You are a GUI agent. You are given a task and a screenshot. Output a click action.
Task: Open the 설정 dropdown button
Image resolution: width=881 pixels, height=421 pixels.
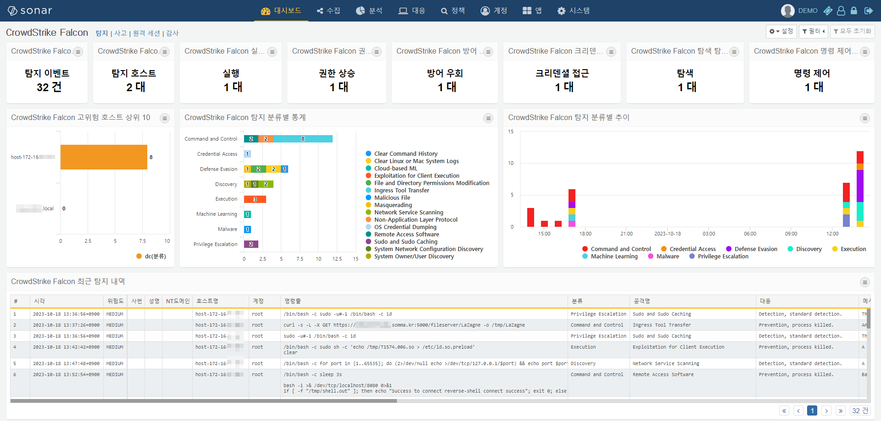[x=781, y=31]
